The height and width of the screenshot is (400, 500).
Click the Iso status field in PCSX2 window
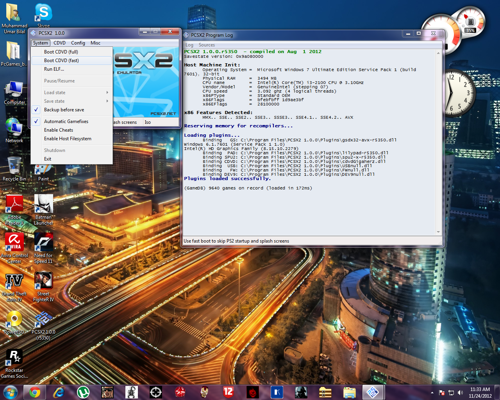160,122
